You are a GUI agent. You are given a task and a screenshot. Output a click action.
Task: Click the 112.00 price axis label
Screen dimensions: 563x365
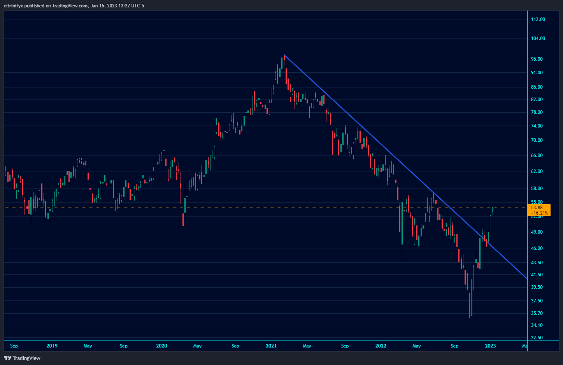(x=538, y=19)
